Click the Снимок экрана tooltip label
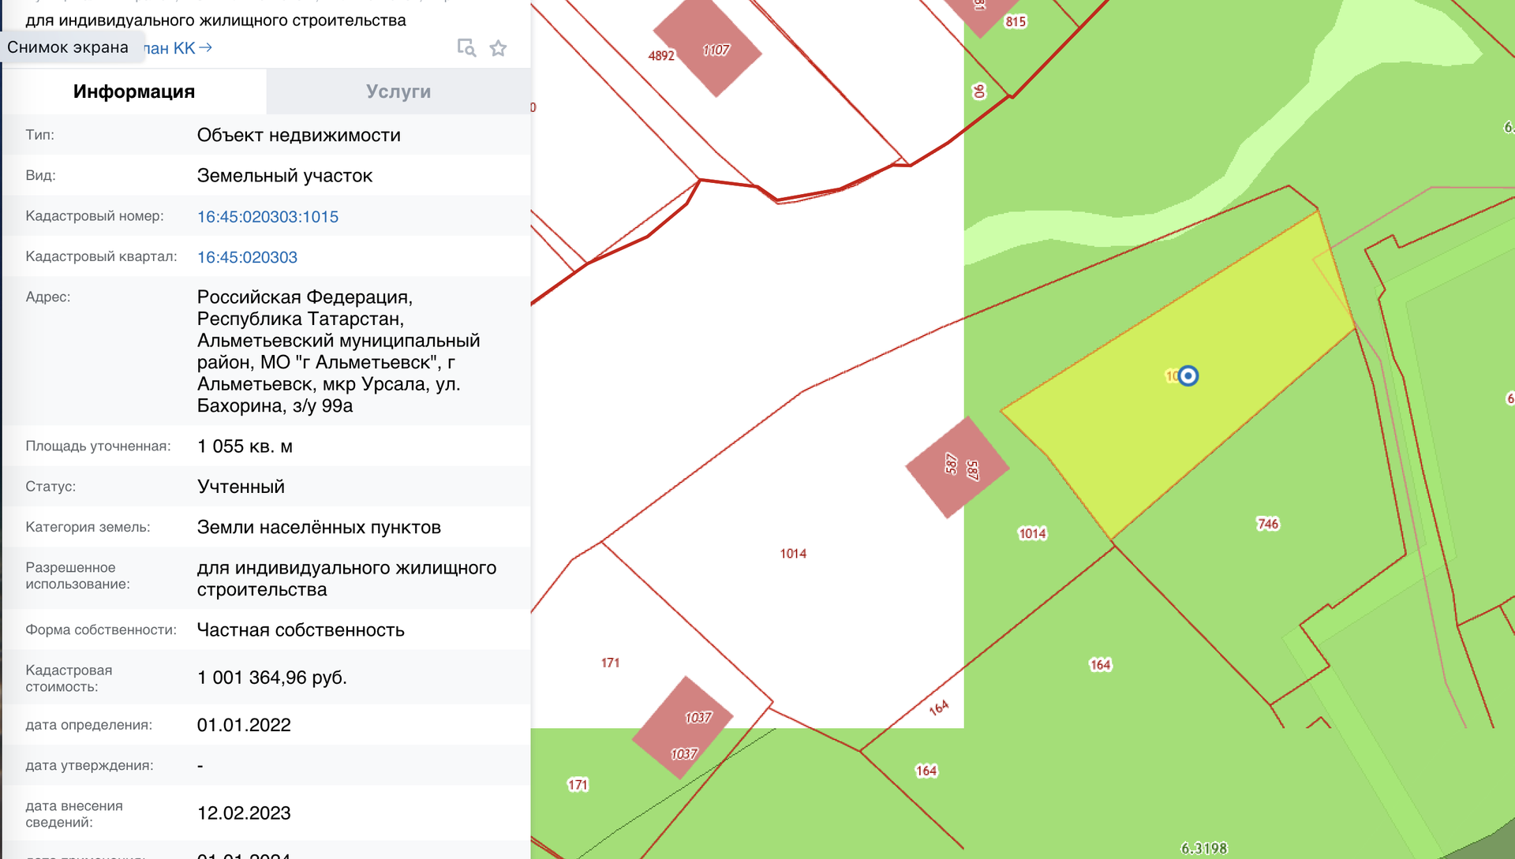The width and height of the screenshot is (1515, 859). point(68,47)
